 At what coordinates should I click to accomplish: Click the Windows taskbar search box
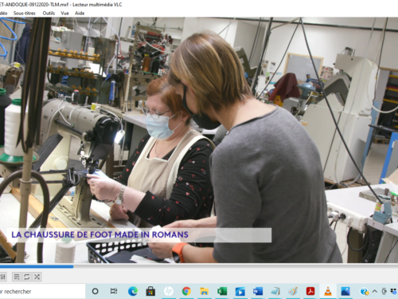42,292
